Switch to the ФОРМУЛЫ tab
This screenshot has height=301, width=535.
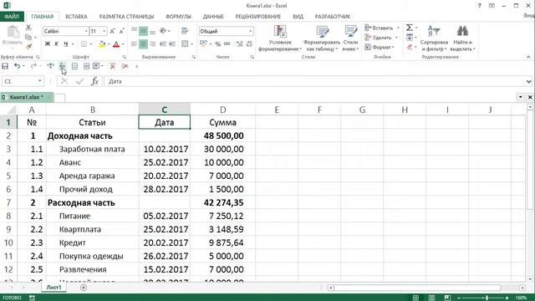(178, 17)
